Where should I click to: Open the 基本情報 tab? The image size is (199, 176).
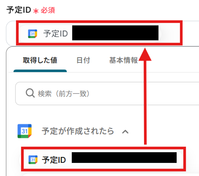pos(123,60)
